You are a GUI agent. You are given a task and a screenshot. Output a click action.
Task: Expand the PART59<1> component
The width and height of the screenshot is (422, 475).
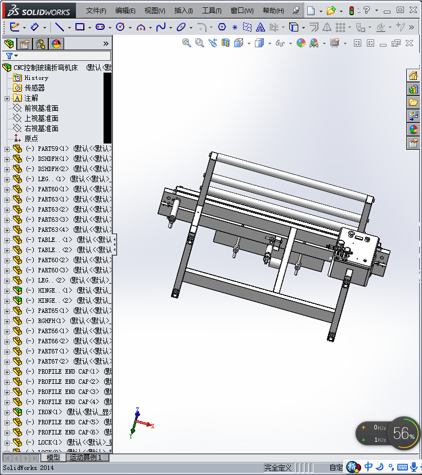point(7,149)
